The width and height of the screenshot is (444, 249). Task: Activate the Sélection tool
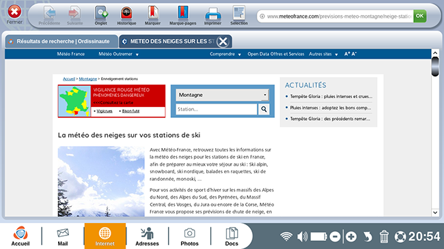[239, 15]
